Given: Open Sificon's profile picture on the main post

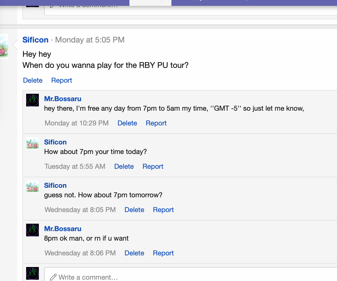Looking at the screenshot, I should [4, 46].
